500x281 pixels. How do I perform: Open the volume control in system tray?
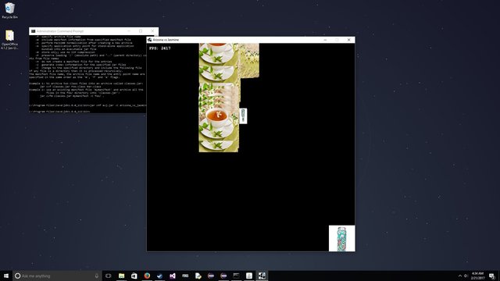click(466, 276)
